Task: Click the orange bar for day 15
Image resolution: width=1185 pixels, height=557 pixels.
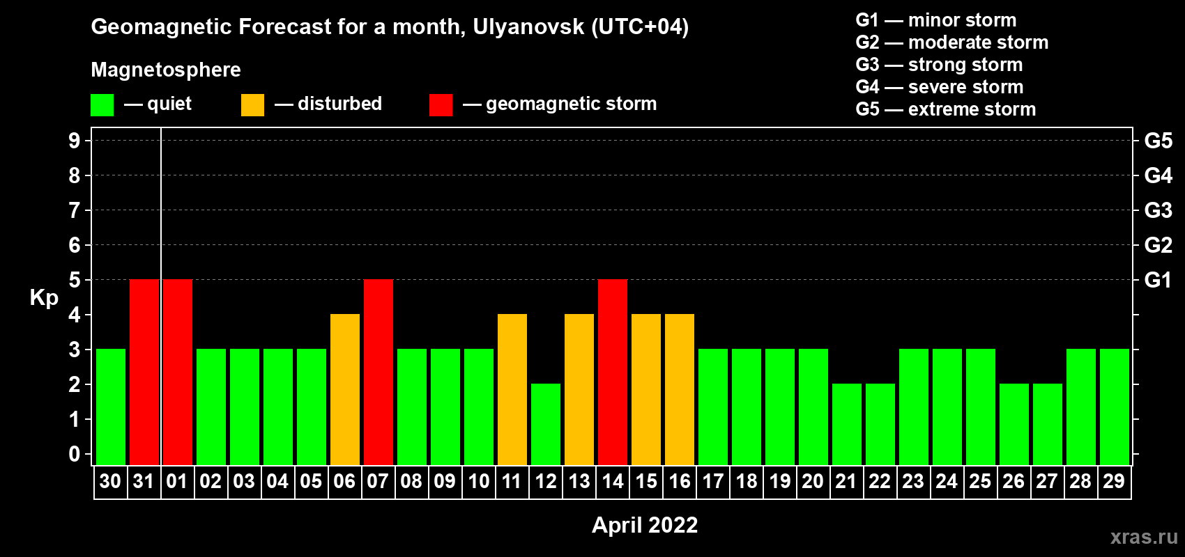Action: coord(646,390)
